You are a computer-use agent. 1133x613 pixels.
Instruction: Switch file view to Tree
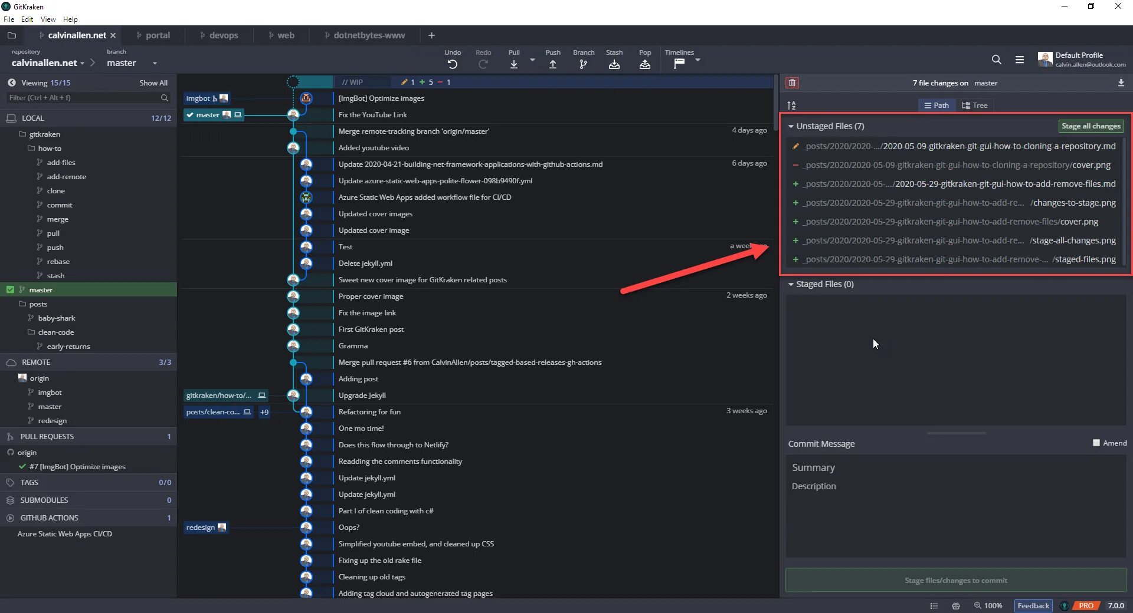(x=974, y=106)
